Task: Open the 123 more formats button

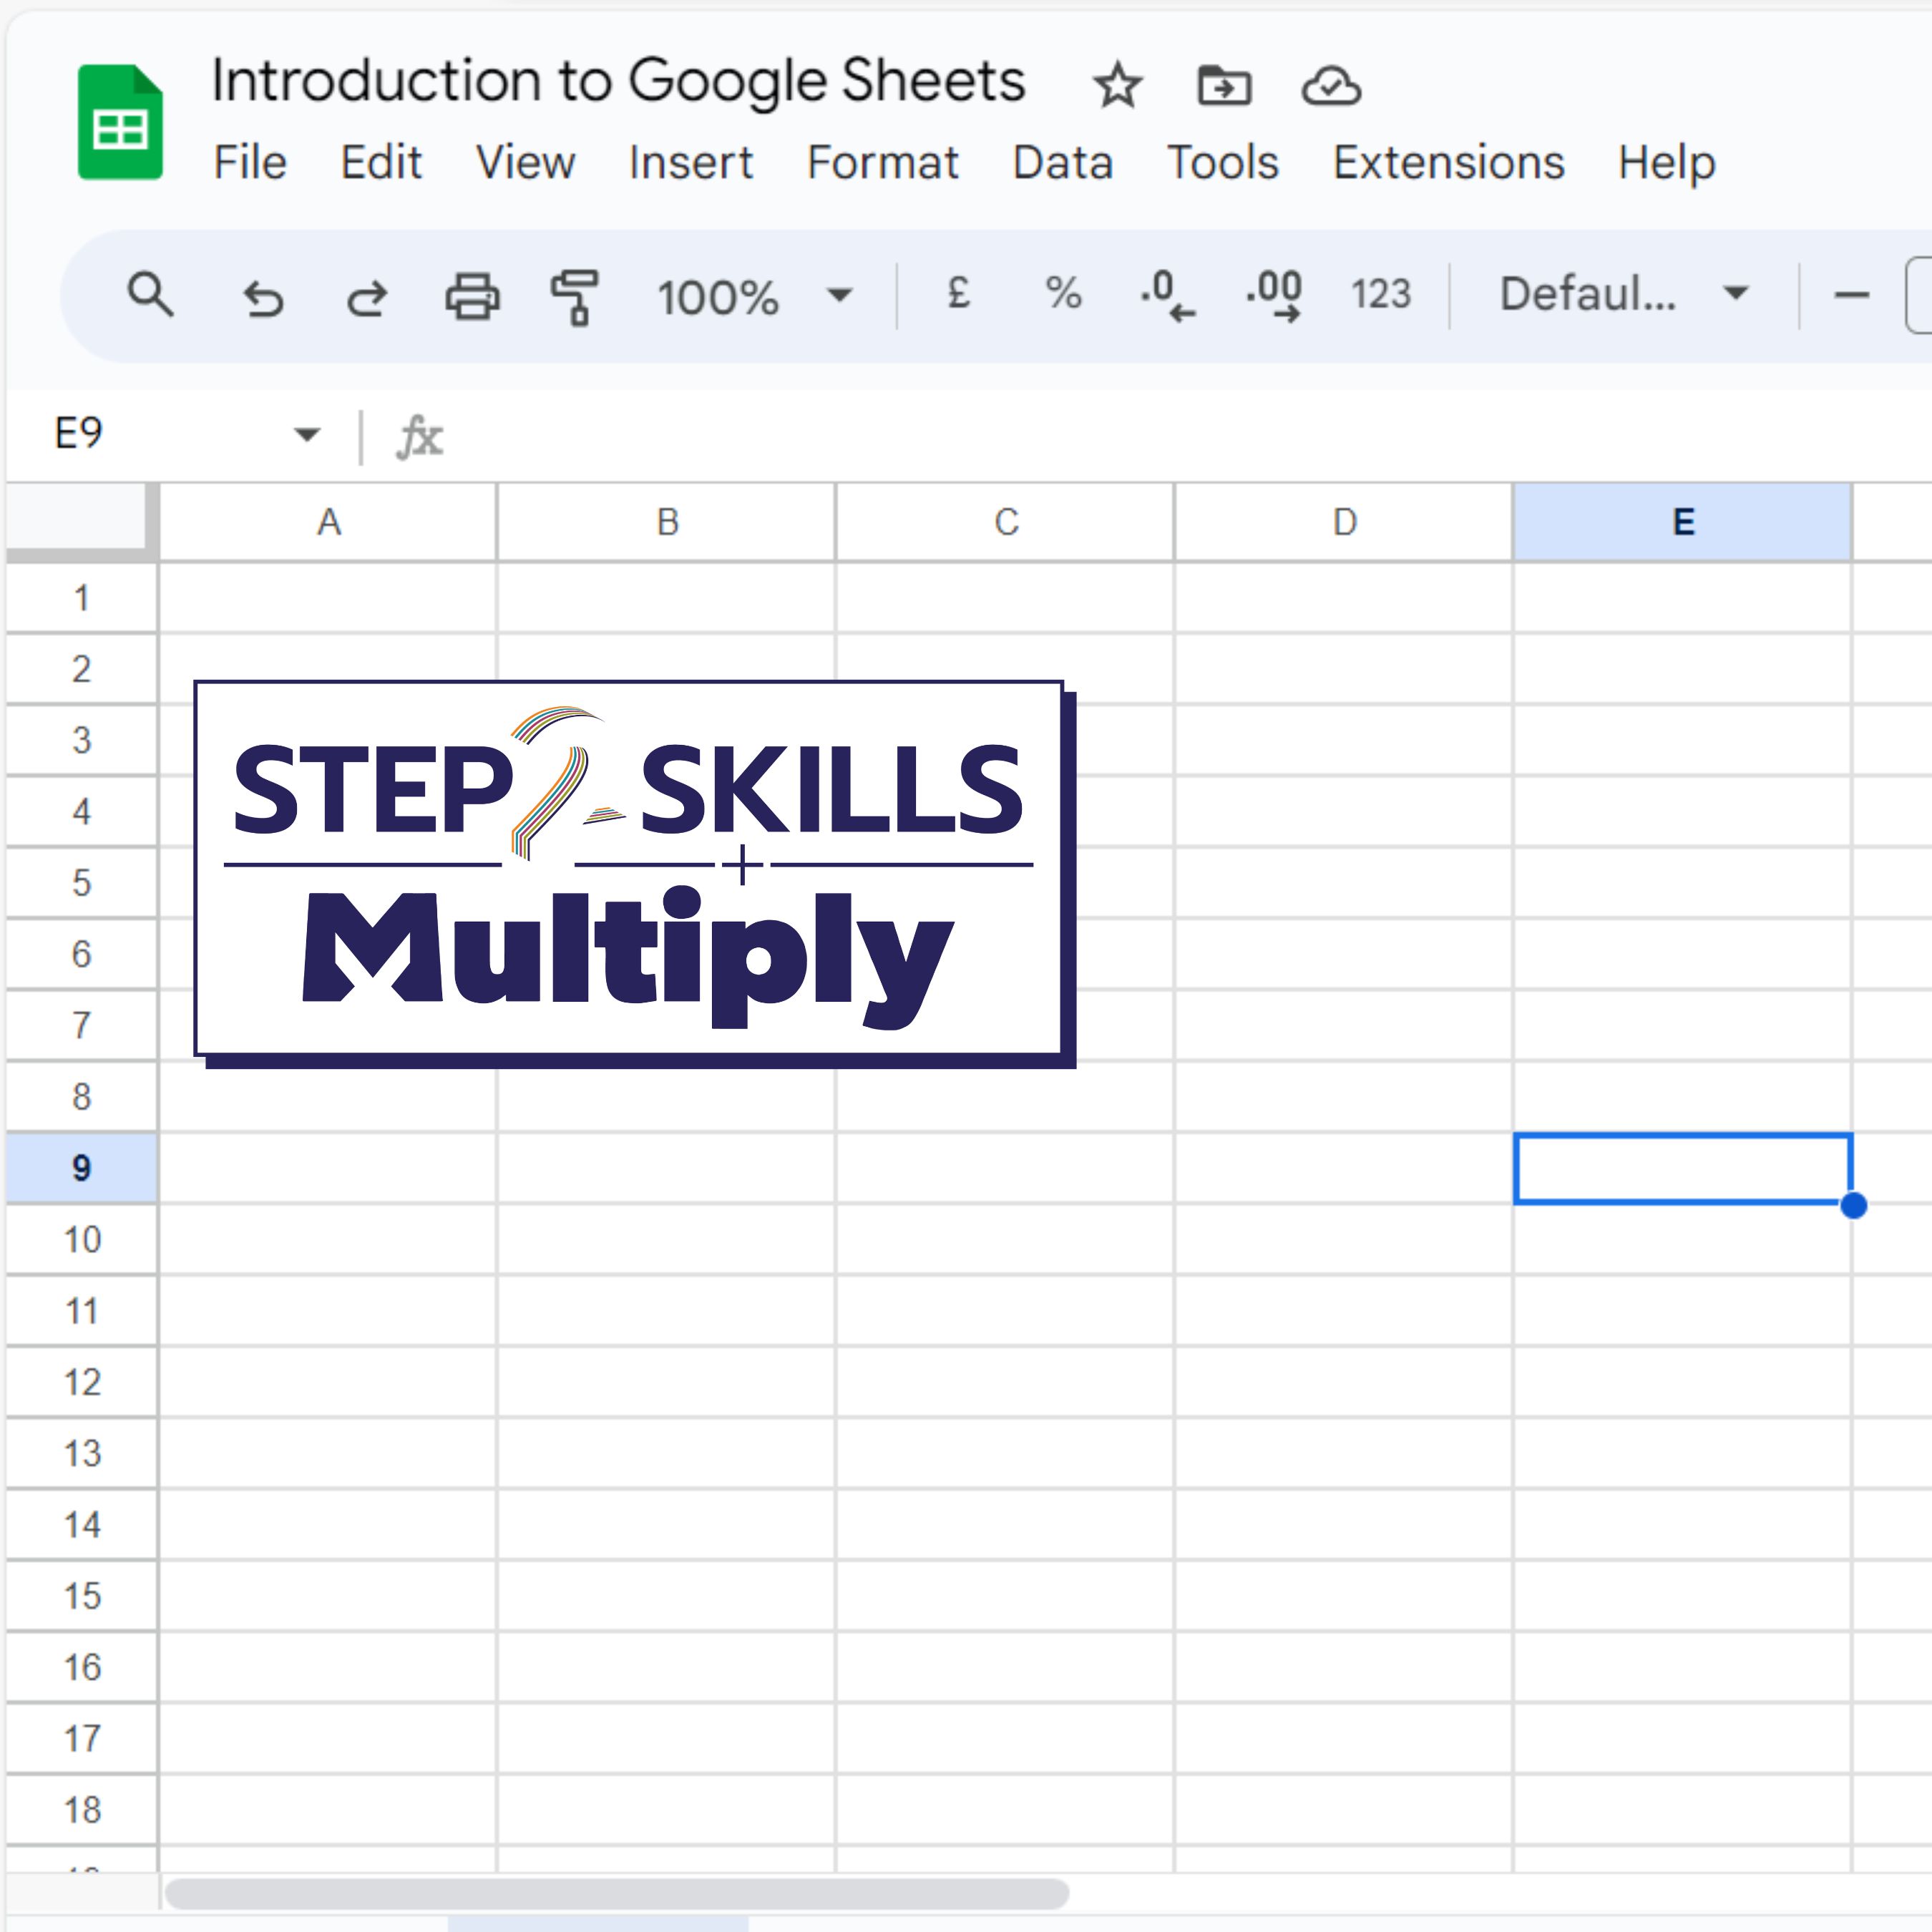Action: (1380, 294)
